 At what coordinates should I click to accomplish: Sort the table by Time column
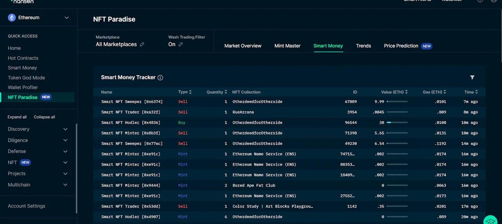coord(476,92)
